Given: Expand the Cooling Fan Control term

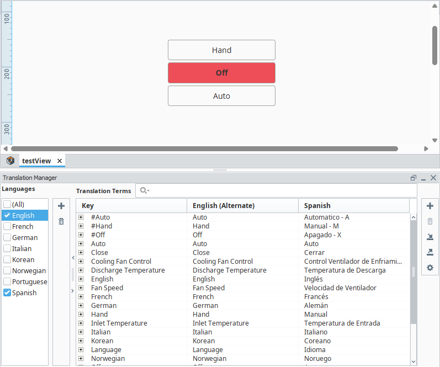Looking at the screenshot, I should click(x=81, y=262).
